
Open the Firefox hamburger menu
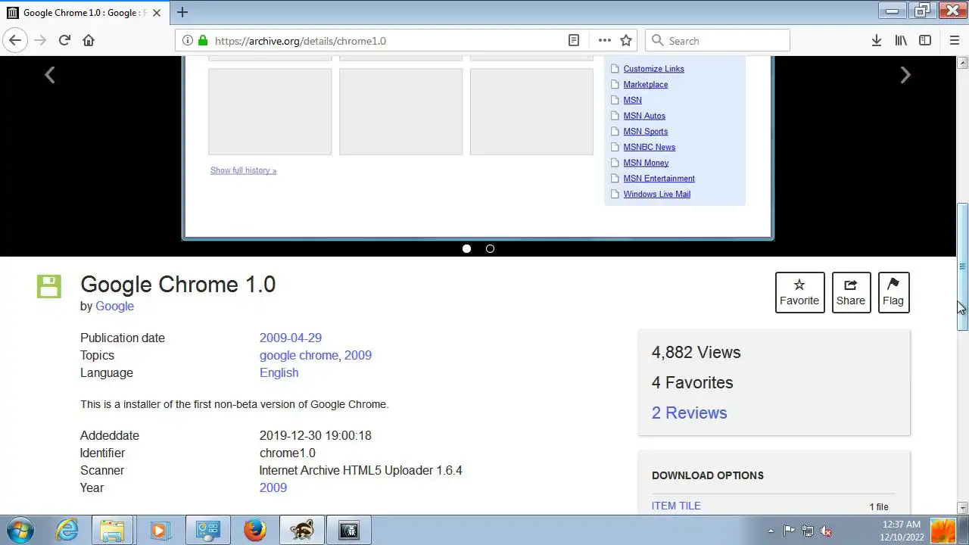(x=954, y=40)
